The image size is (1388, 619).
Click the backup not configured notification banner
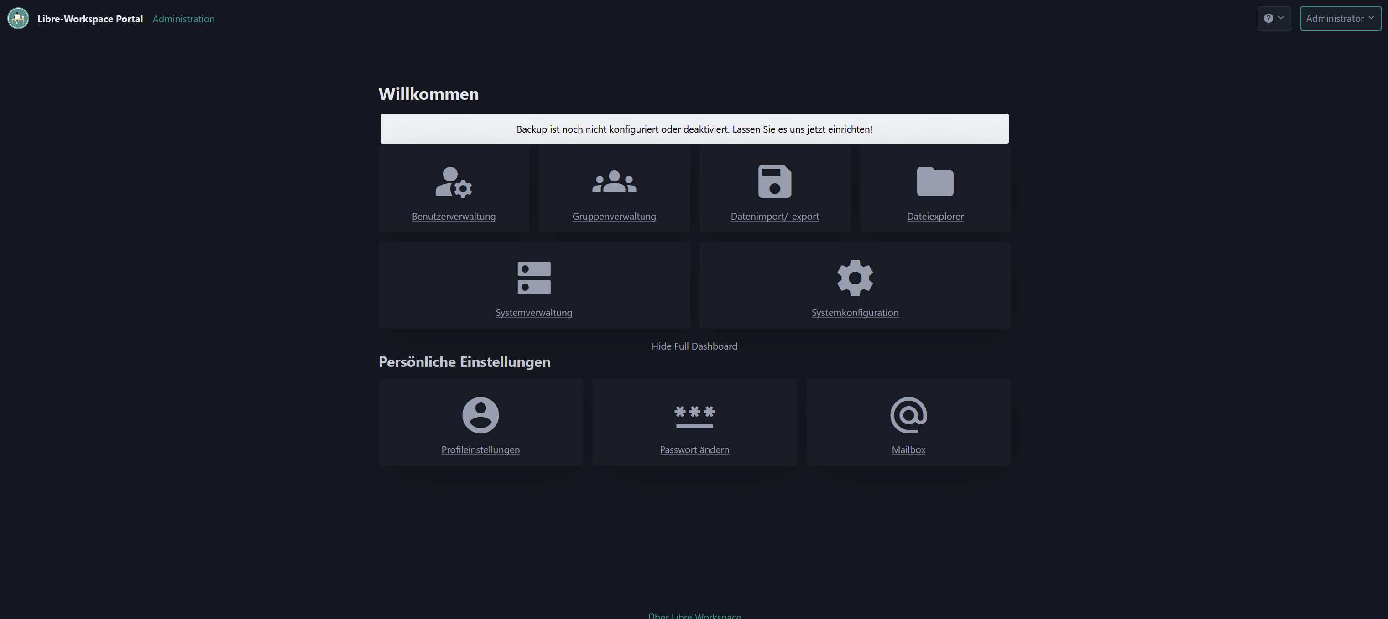click(x=694, y=129)
